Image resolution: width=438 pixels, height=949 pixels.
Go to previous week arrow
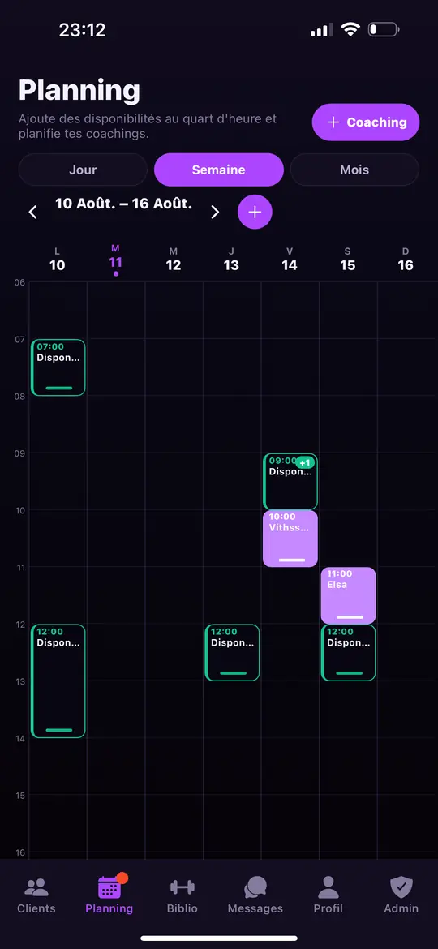33,212
